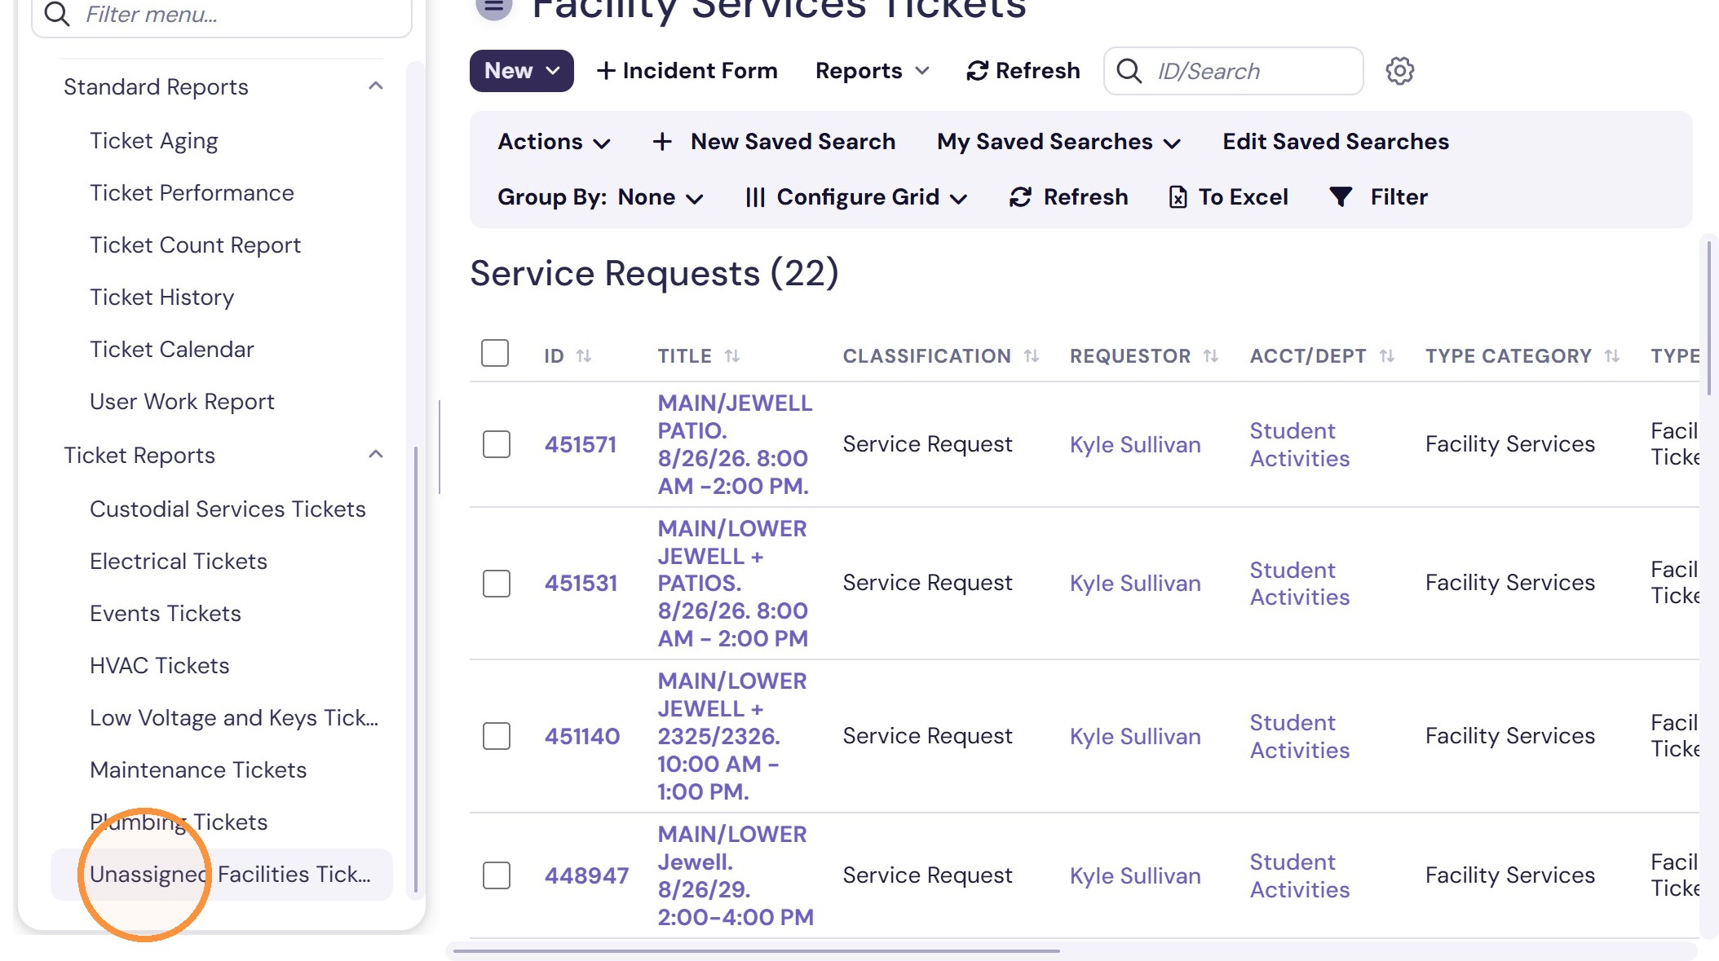The height and width of the screenshot is (961, 1719).
Task: Sort by Type Category column arrows
Action: (1612, 356)
